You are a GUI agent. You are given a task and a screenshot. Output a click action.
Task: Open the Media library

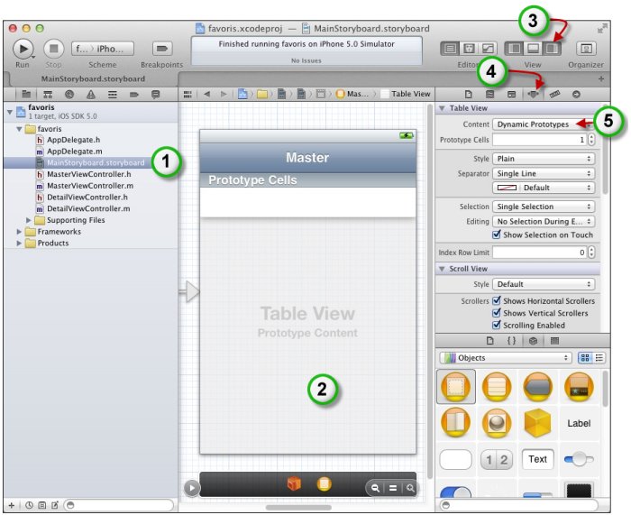(x=554, y=341)
